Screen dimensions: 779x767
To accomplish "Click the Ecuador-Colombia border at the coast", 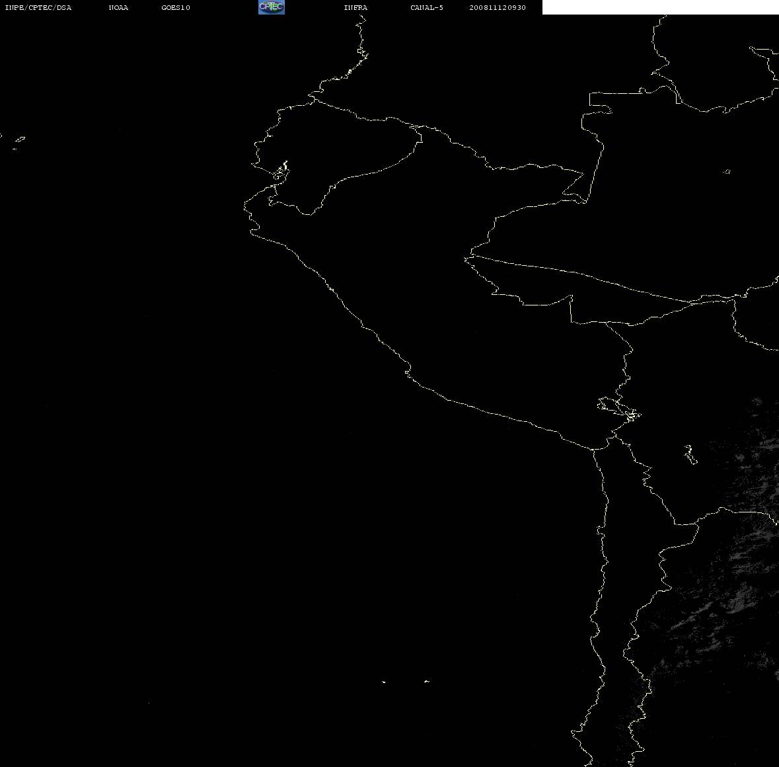I will click(313, 98).
